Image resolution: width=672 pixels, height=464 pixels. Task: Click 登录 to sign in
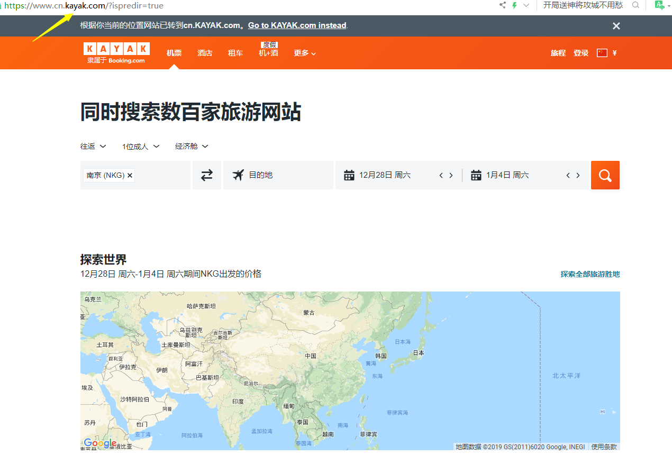click(581, 53)
